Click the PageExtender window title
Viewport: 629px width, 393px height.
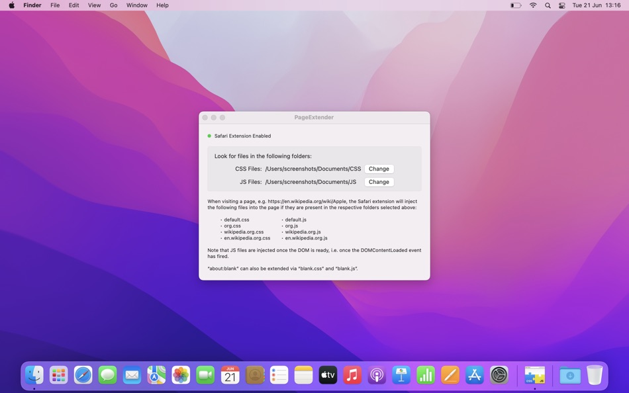[314, 117]
